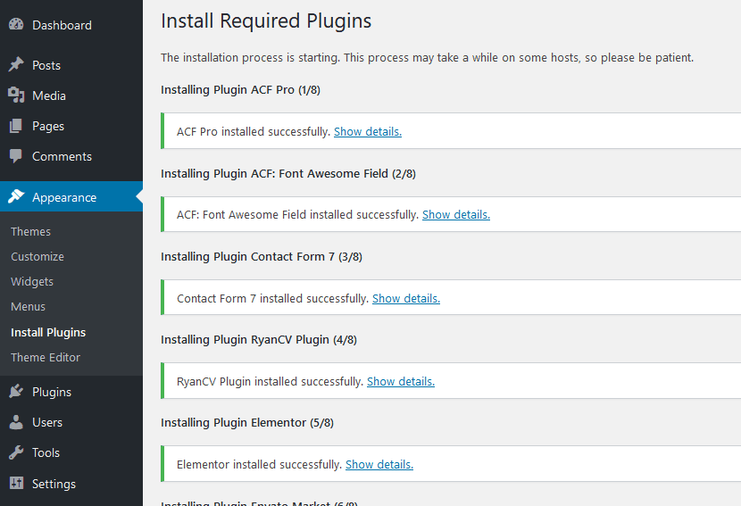Go to the Widgets submenu

pyautogui.click(x=32, y=282)
